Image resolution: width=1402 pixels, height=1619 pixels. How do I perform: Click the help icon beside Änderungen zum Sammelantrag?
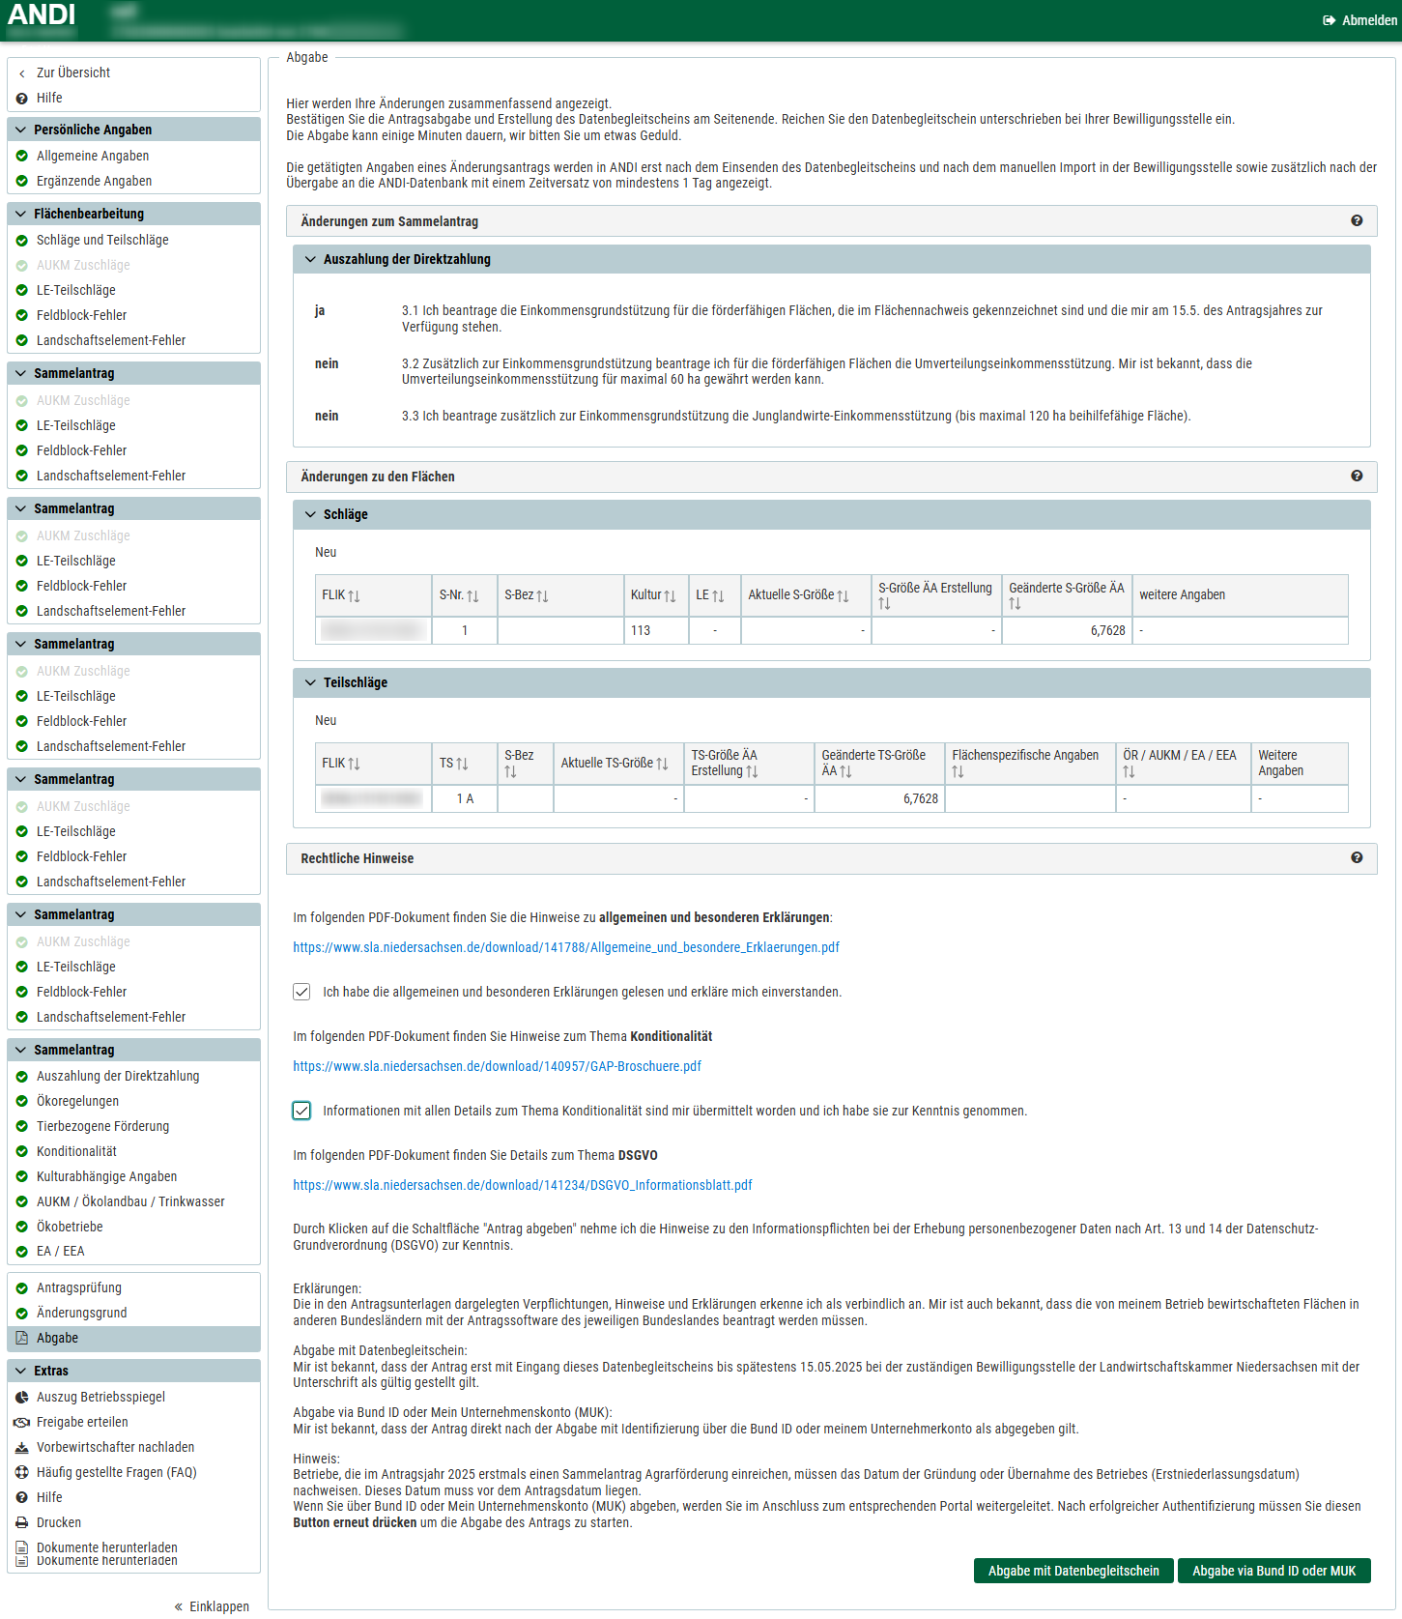[1357, 221]
